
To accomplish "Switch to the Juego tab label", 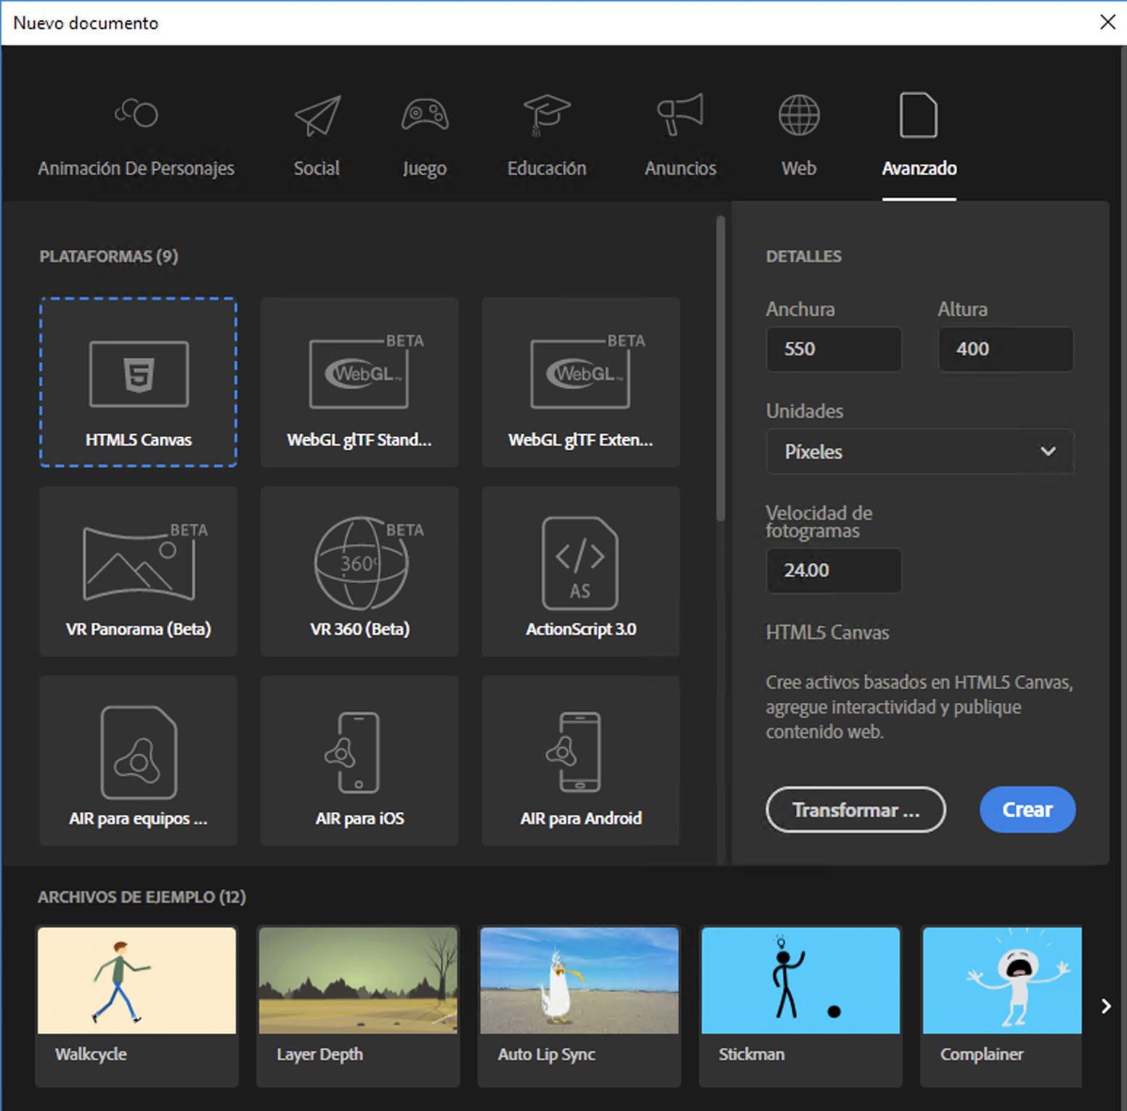I will (x=425, y=169).
